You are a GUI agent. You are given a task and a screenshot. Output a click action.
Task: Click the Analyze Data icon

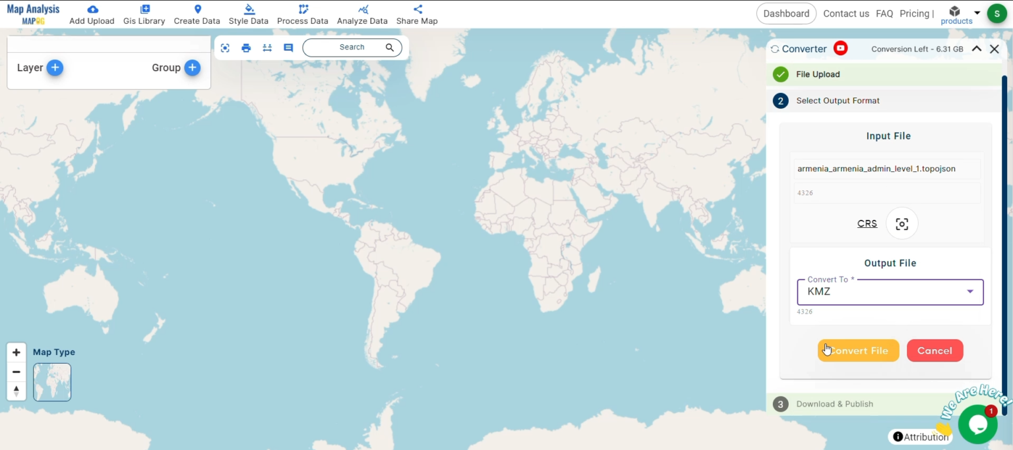point(362,9)
